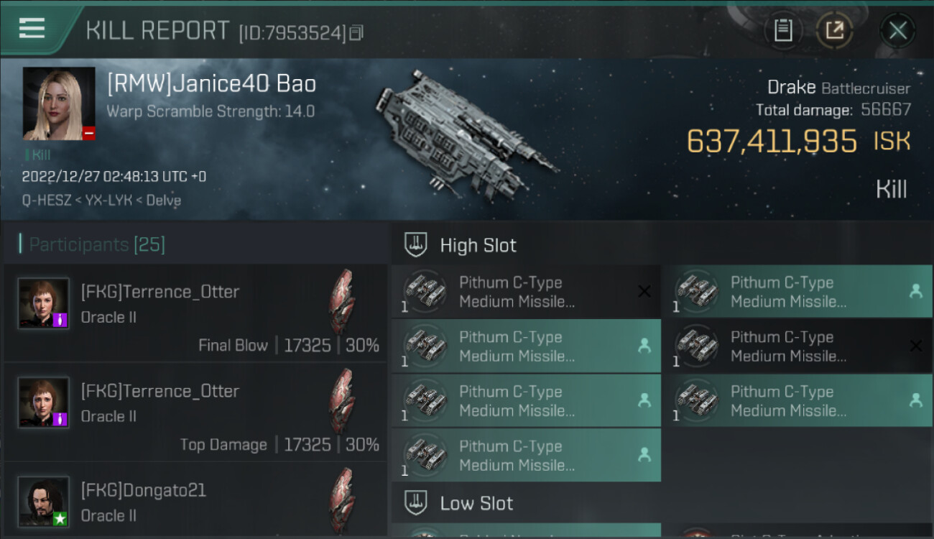Close the kill report window

[x=897, y=31]
